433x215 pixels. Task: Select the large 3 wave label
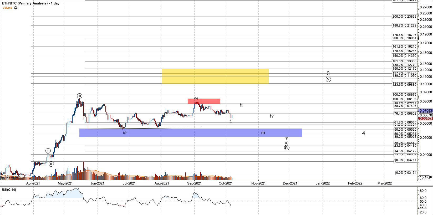click(x=328, y=73)
